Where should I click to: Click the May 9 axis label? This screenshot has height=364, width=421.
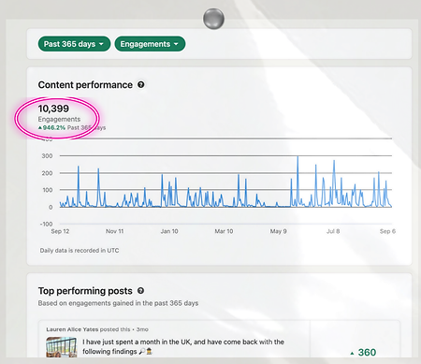click(x=278, y=231)
